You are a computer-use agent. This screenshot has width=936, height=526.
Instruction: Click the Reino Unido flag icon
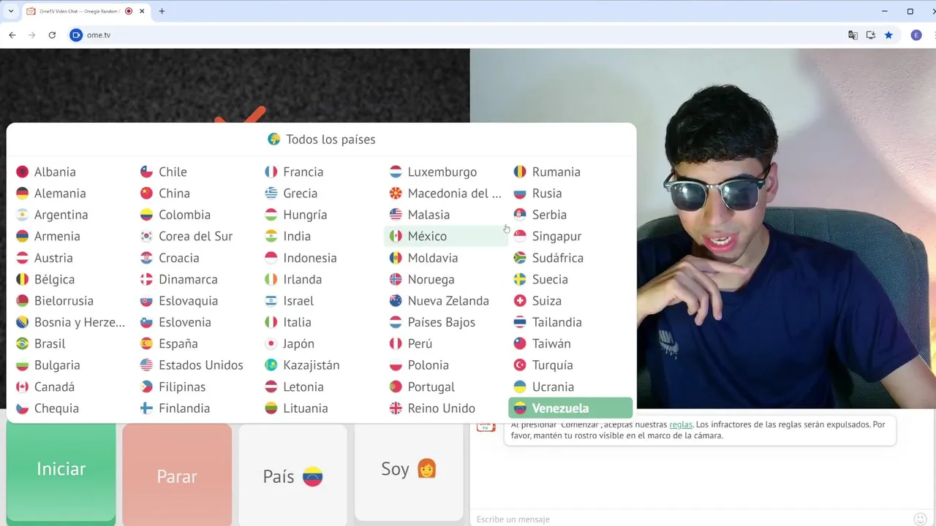point(396,408)
